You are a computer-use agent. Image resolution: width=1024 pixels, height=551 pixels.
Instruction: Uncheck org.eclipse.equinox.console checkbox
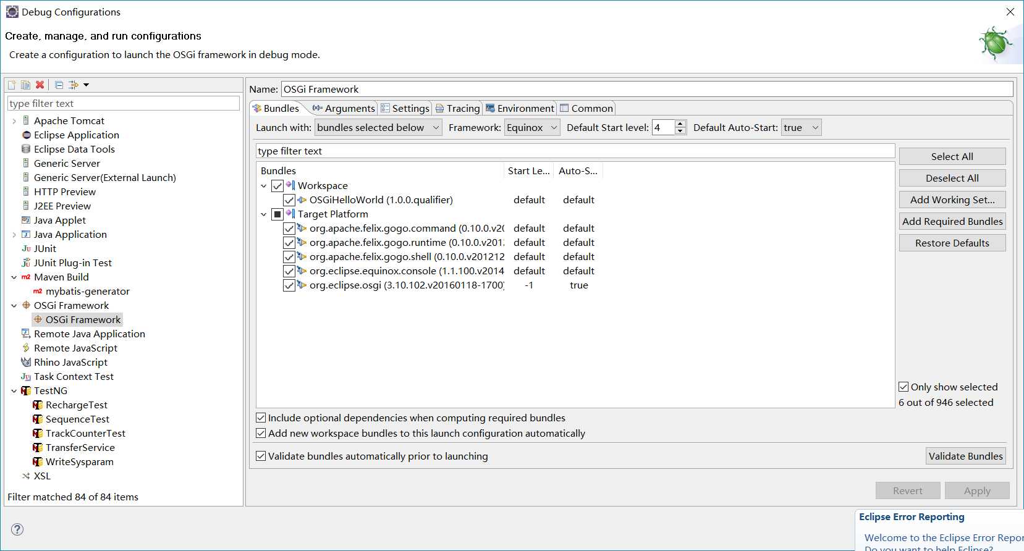(x=289, y=271)
